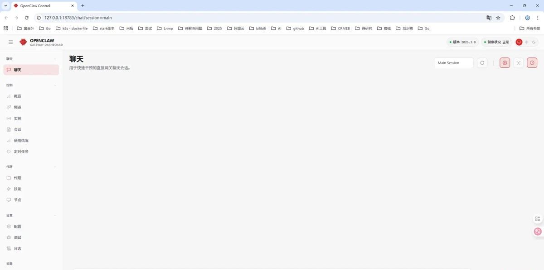Open AI工具 bookmark folder

tap(317, 28)
